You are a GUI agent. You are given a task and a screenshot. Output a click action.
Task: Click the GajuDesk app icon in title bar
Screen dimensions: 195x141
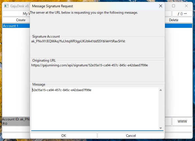[6, 6]
